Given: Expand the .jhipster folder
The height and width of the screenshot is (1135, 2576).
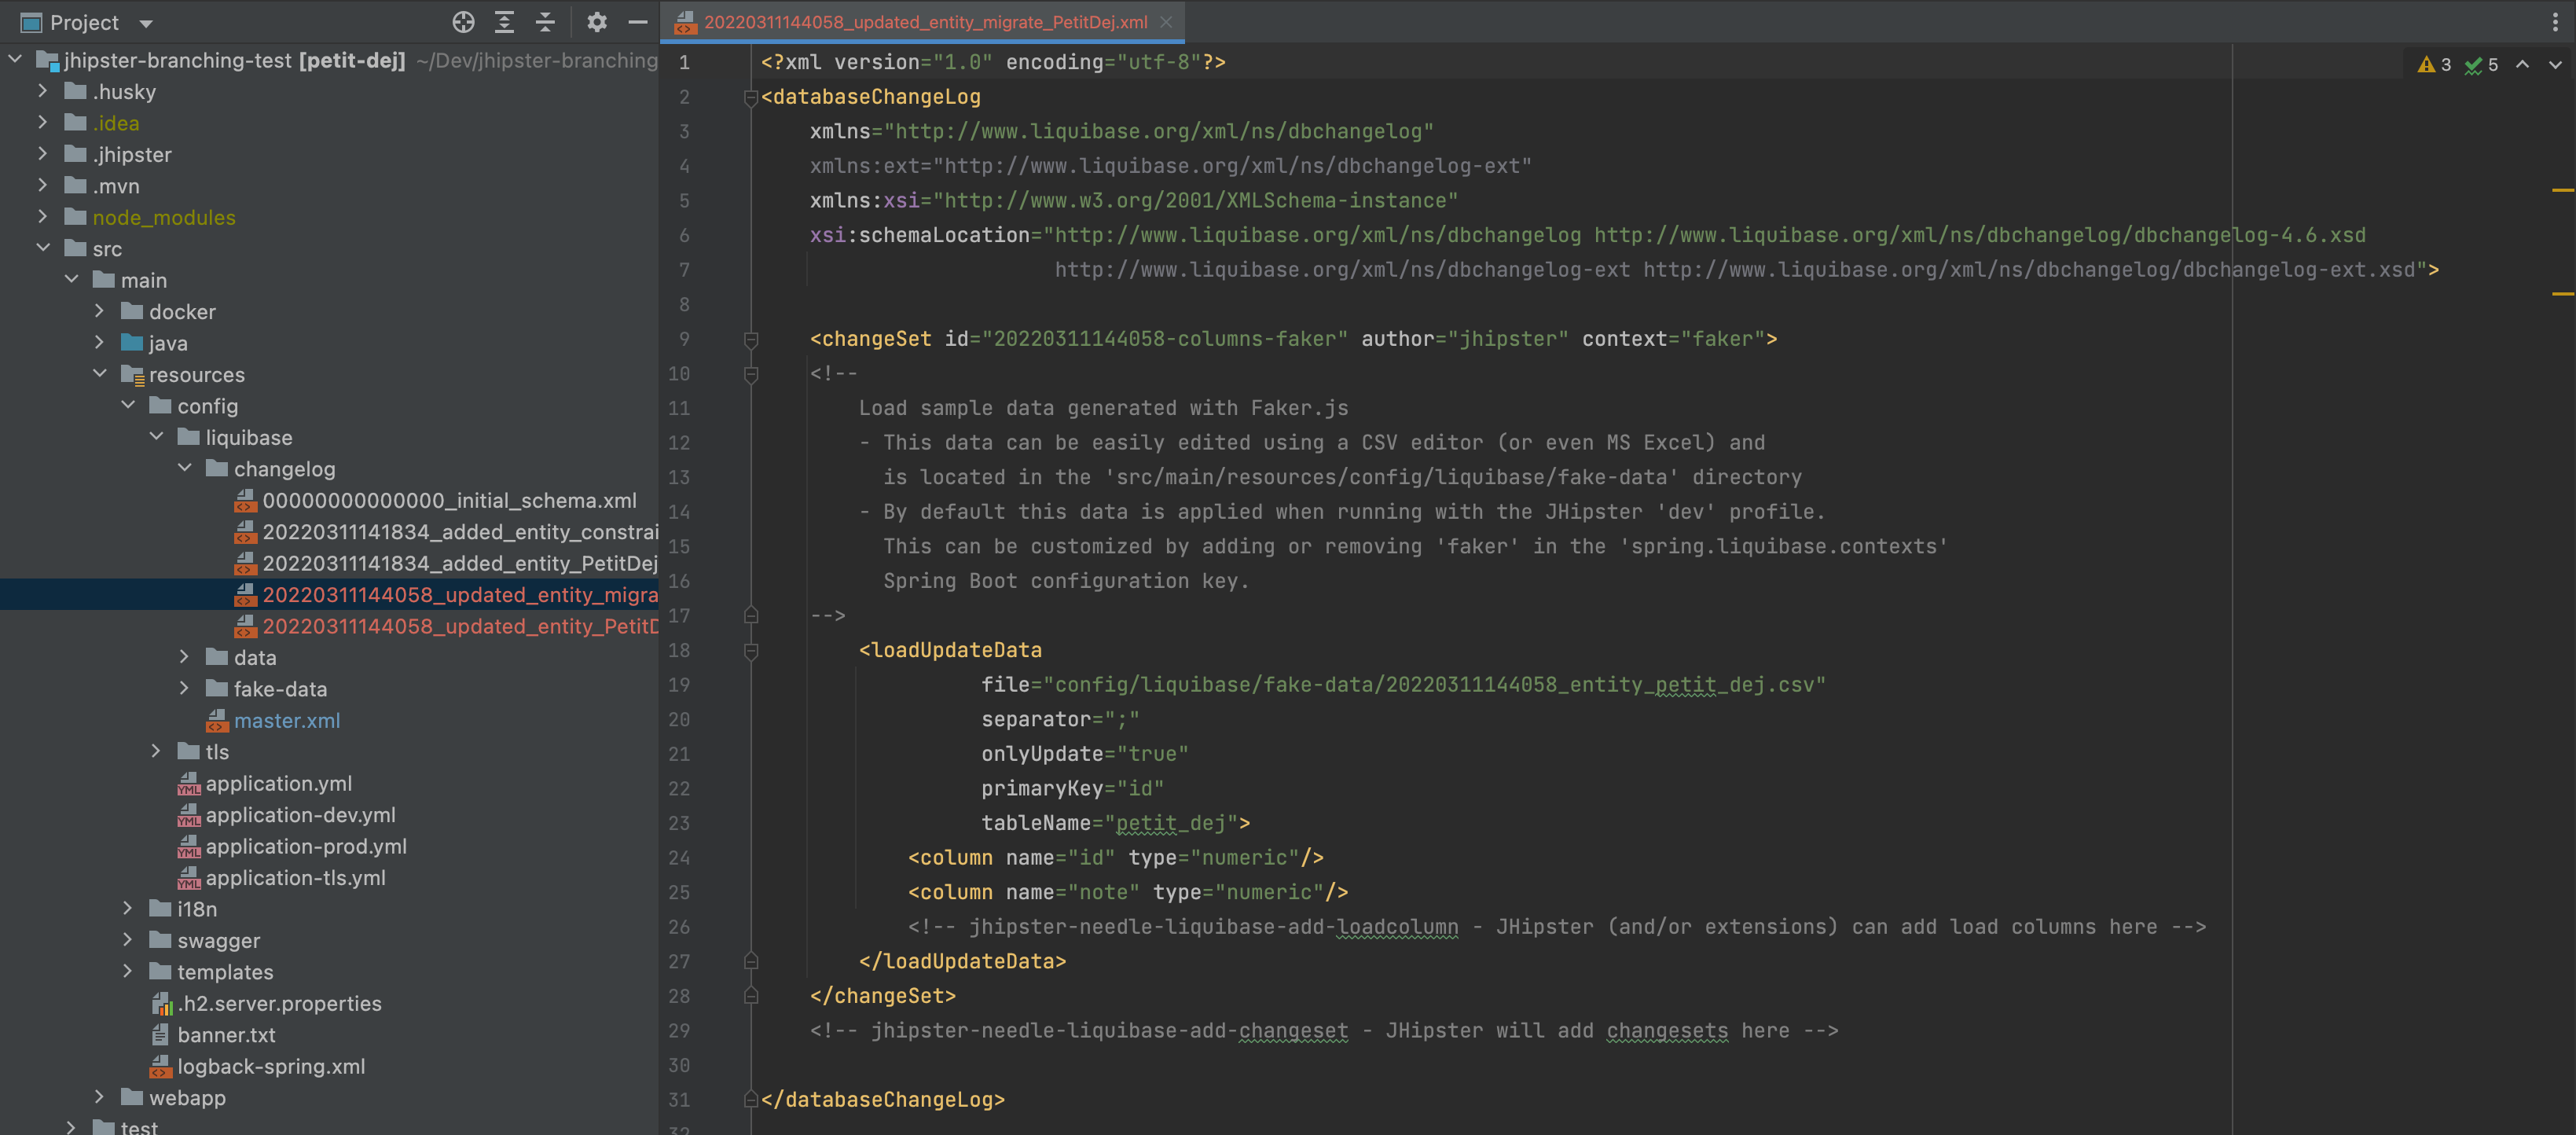Looking at the screenshot, I should click(x=42, y=154).
